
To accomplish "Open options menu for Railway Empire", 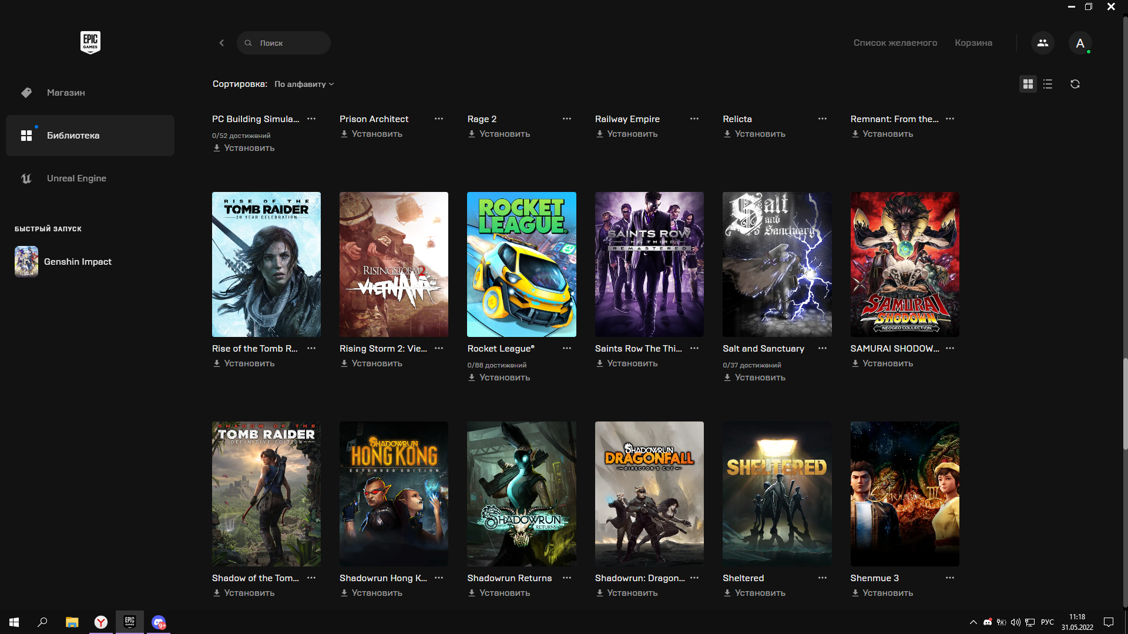I will point(694,119).
